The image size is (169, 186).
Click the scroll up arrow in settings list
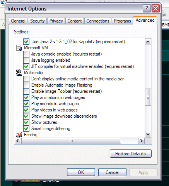(x=148, y=42)
